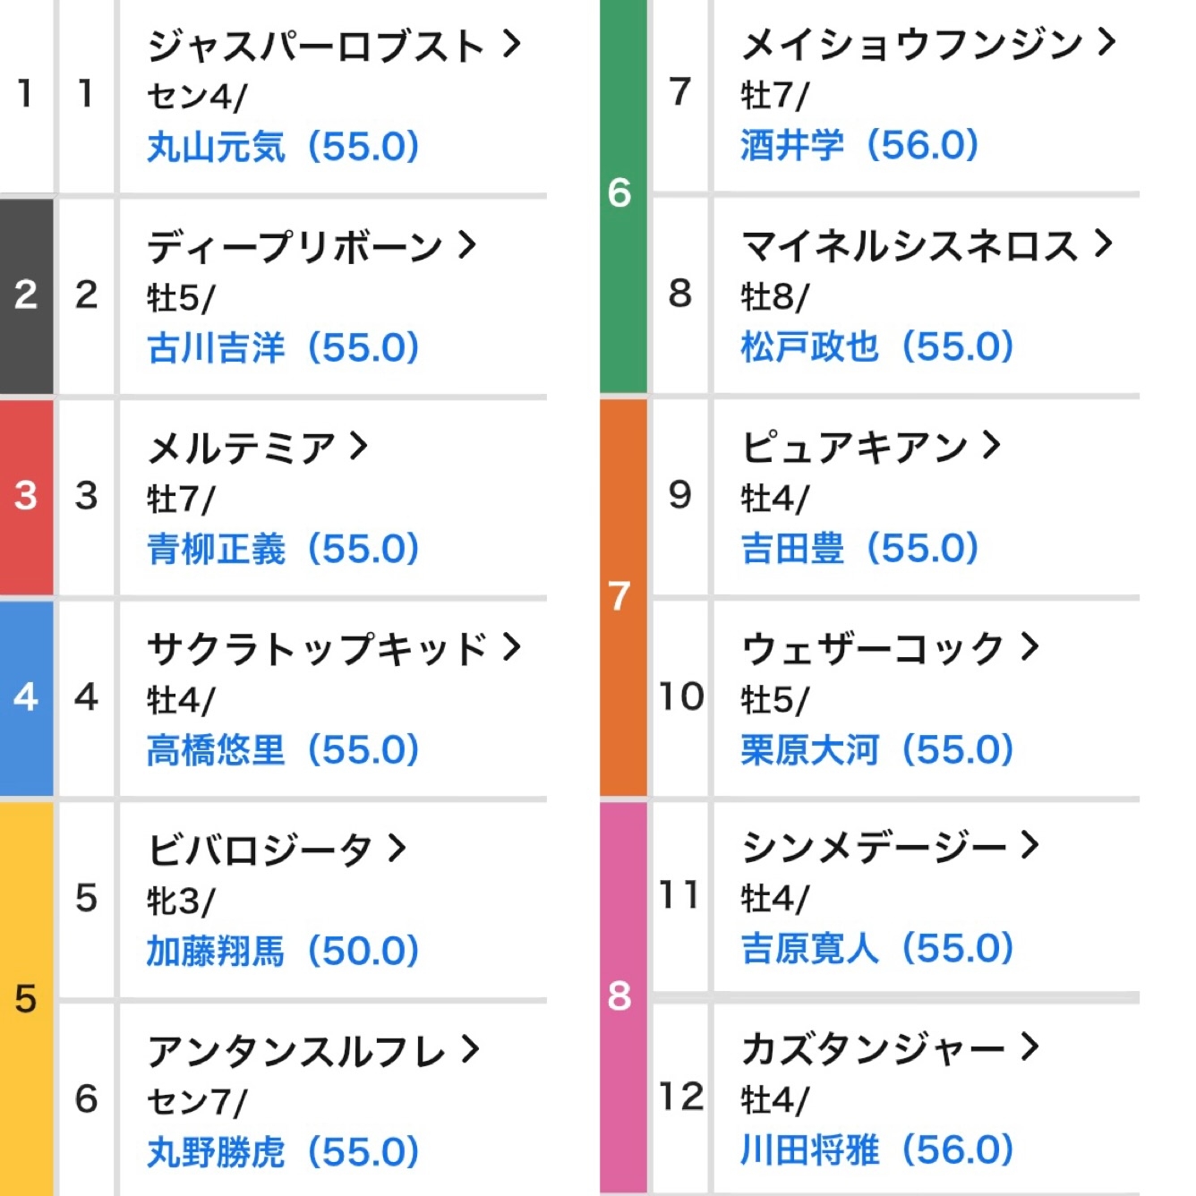View jockey 加藤翔馬 profile
The width and height of the screenshot is (1196, 1196).
click(x=216, y=951)
